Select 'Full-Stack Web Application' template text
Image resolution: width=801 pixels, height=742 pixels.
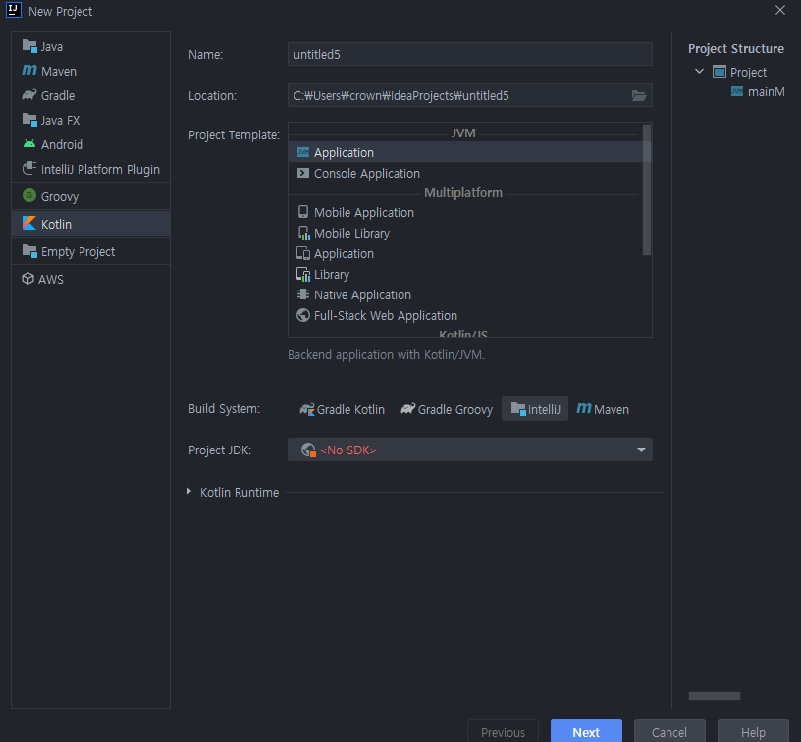tap(385, 316)
